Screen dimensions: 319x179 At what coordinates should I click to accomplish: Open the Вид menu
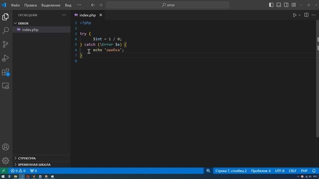[x=68, y=5]
